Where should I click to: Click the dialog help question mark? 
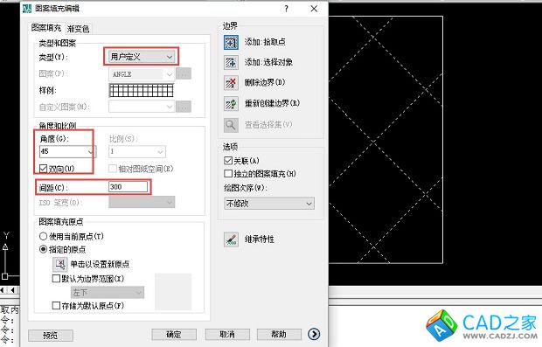click(x=286, y=9)
